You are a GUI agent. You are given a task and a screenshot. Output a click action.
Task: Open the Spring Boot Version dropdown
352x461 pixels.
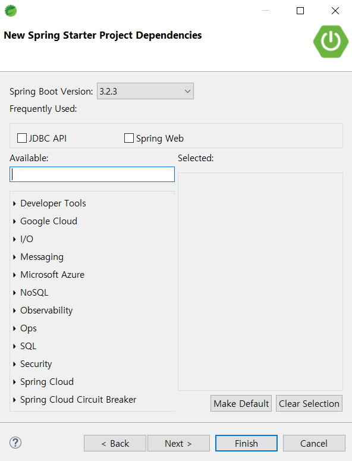coord(145,91)
